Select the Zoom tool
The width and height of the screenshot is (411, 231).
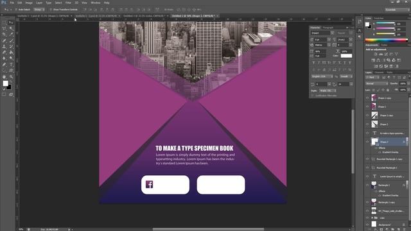click(x=11, y=77)
